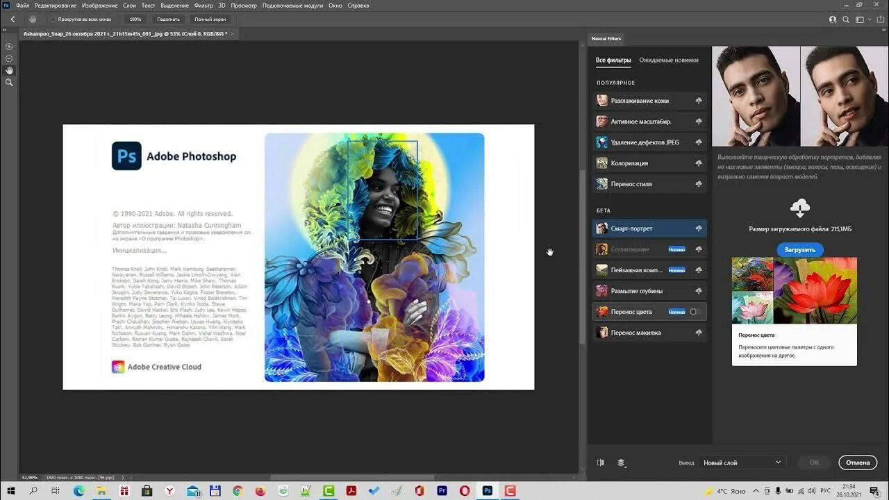Click the Подогнать button
Viewport: 889px width, 500px height.
coord(168,19)
